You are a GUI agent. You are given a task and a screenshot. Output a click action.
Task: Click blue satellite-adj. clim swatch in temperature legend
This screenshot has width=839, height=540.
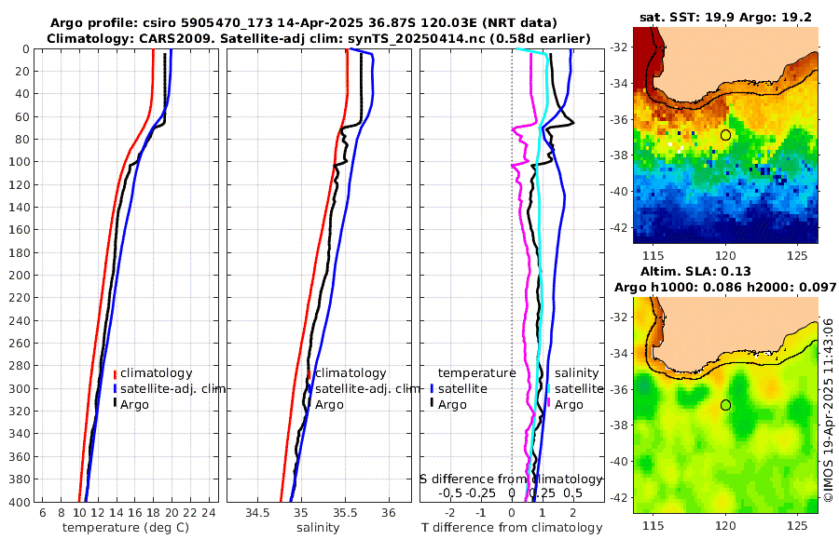(115, 388)
